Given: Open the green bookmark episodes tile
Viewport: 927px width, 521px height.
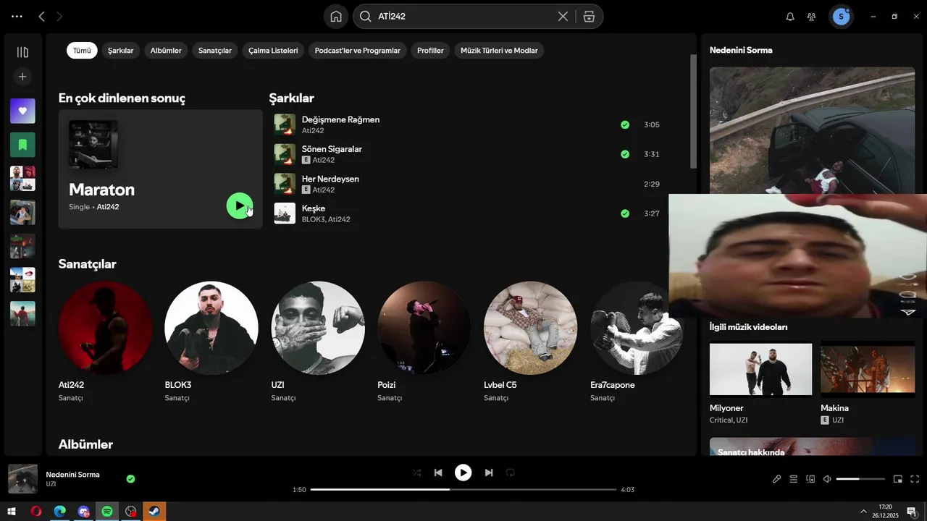Looking at the screenshot, I should (x=22, y=145).
